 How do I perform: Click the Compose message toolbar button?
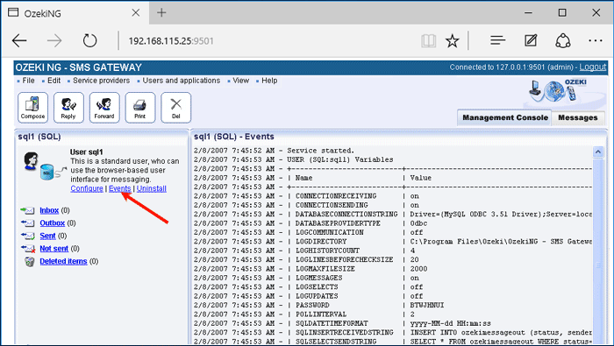(33, 108)
